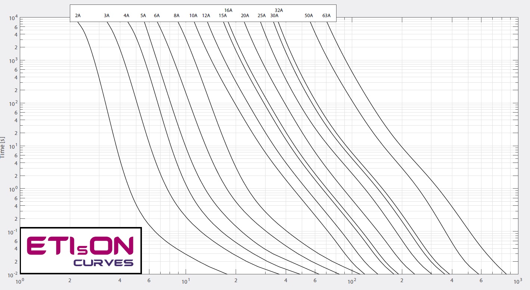The height and width of the screenshot is (290, 530).
Task: Select the 16A label in legend
Action: click(x=228, y=10)
